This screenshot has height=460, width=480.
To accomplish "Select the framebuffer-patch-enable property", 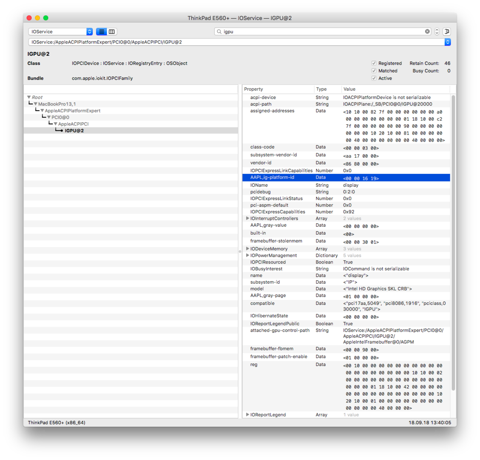I will point(346,357).
